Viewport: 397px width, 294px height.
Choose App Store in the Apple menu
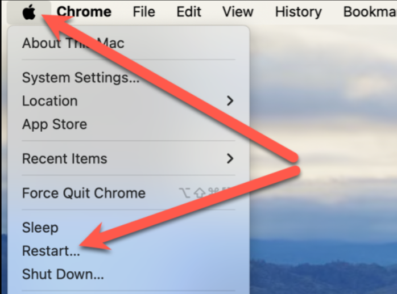tap(55, 124)
